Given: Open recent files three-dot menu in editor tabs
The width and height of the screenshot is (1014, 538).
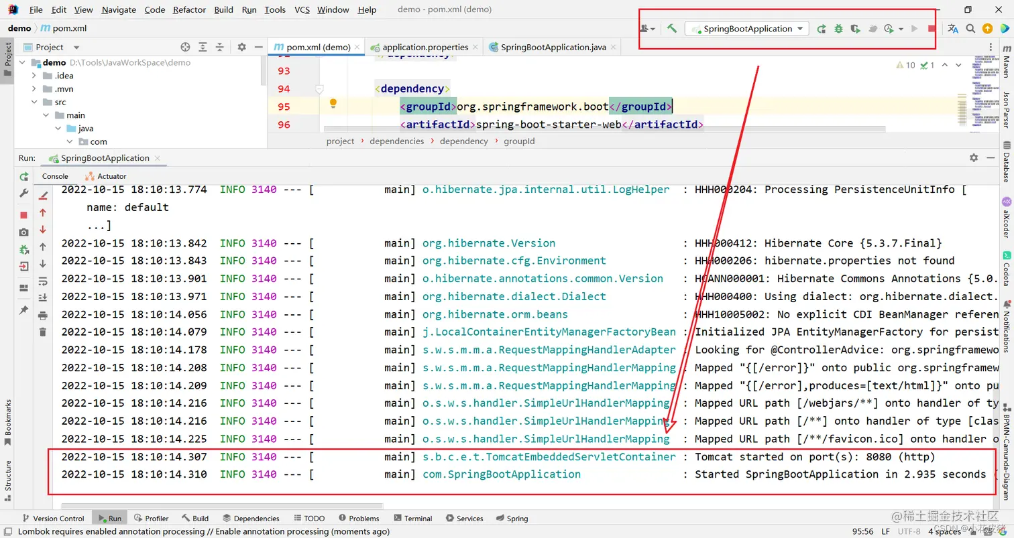Looking at the screenshot, I should pyautogui.click(x=991, y=47).
